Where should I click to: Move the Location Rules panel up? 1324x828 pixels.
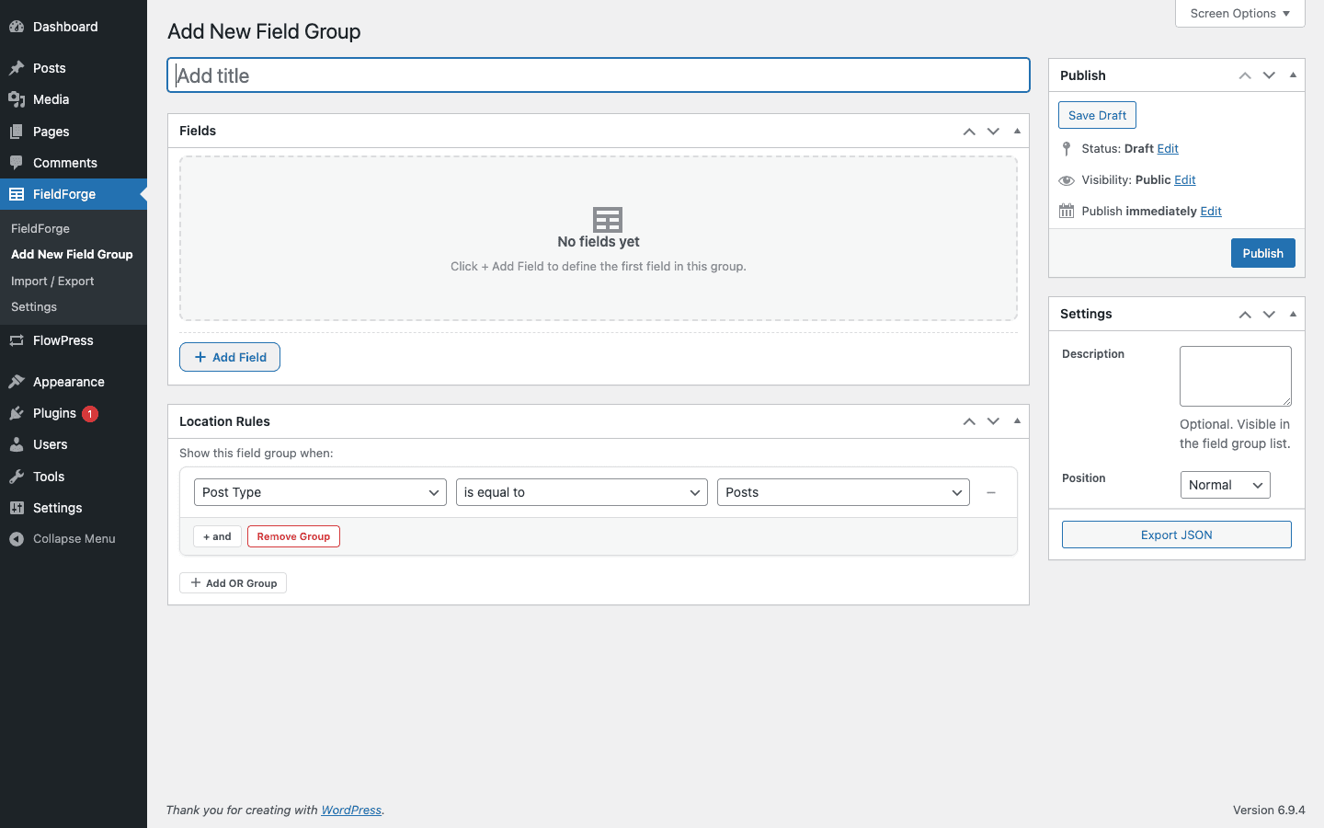(x=969, y=421)
